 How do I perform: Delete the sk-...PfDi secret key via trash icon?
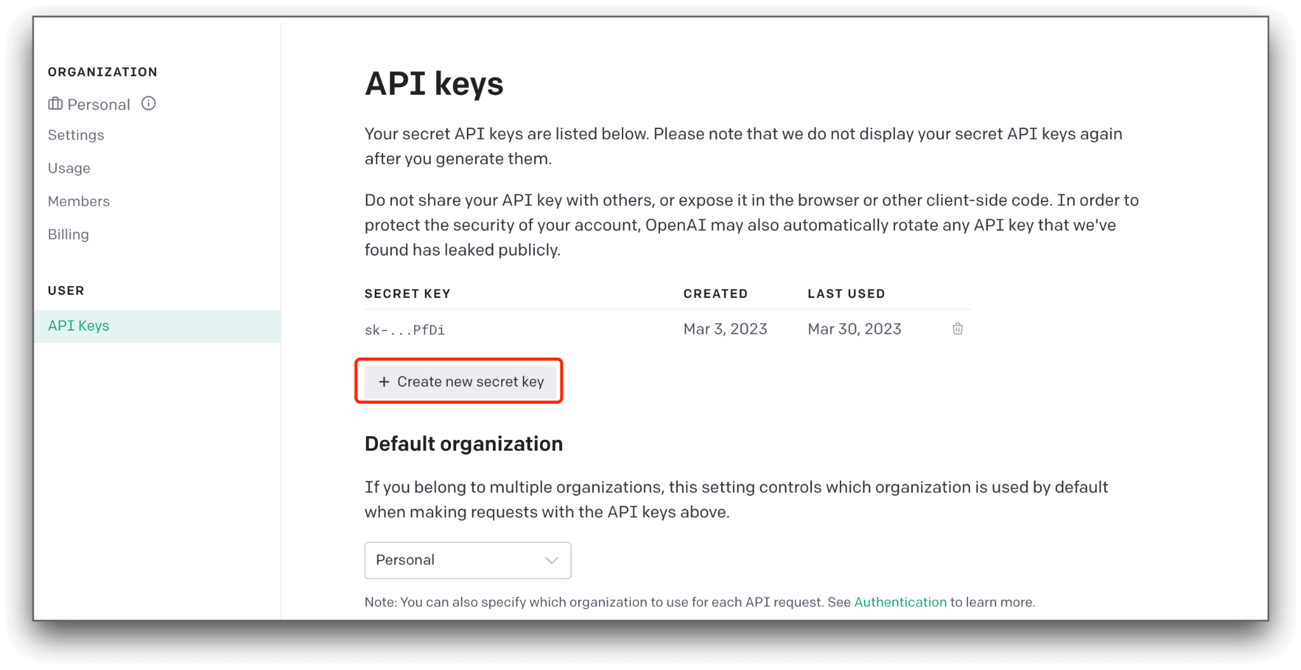point(957,329)
